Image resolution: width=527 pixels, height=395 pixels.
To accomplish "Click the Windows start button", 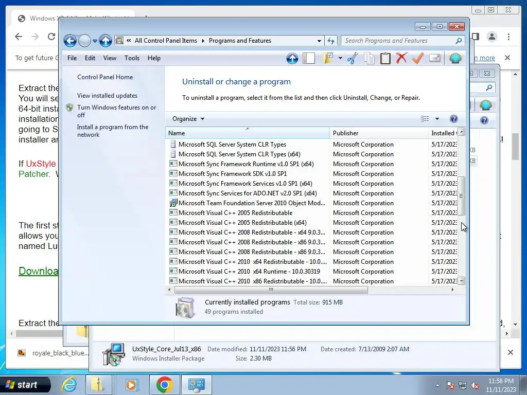I will (26, 385).
